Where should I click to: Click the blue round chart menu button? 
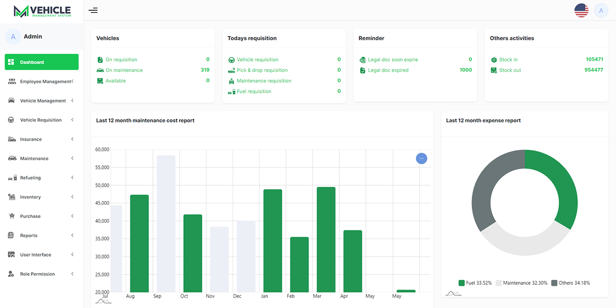tap(421, 159)
